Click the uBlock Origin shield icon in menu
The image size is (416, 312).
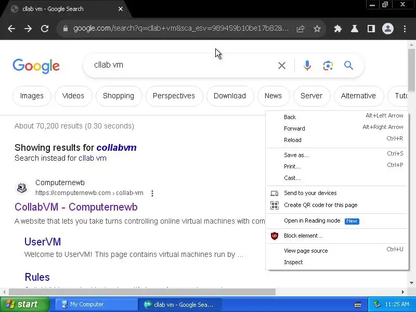275,236
